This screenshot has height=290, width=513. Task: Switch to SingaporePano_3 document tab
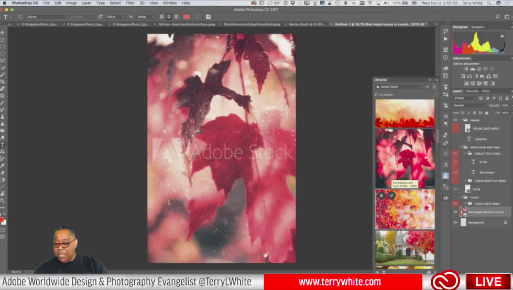coord(39,24)
